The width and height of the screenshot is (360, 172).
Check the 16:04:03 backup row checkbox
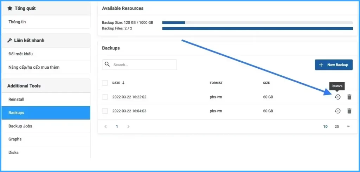(105, 111)
